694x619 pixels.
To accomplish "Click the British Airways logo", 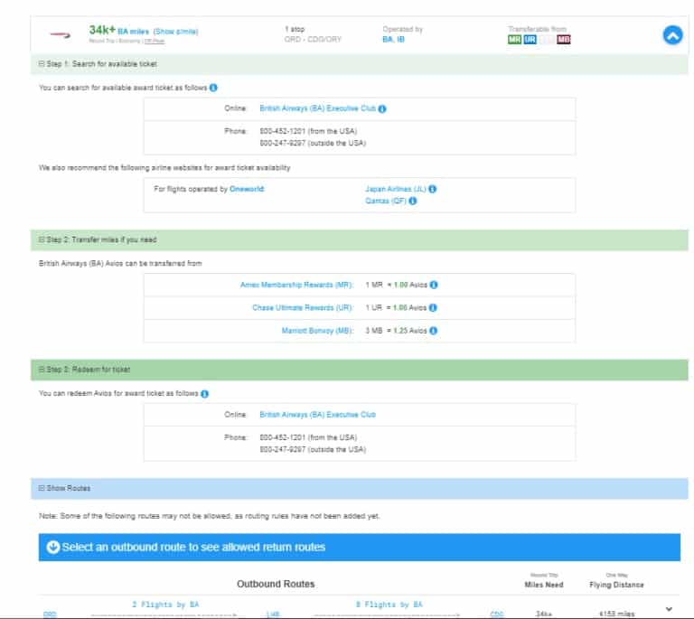I will tap(61, 34).
